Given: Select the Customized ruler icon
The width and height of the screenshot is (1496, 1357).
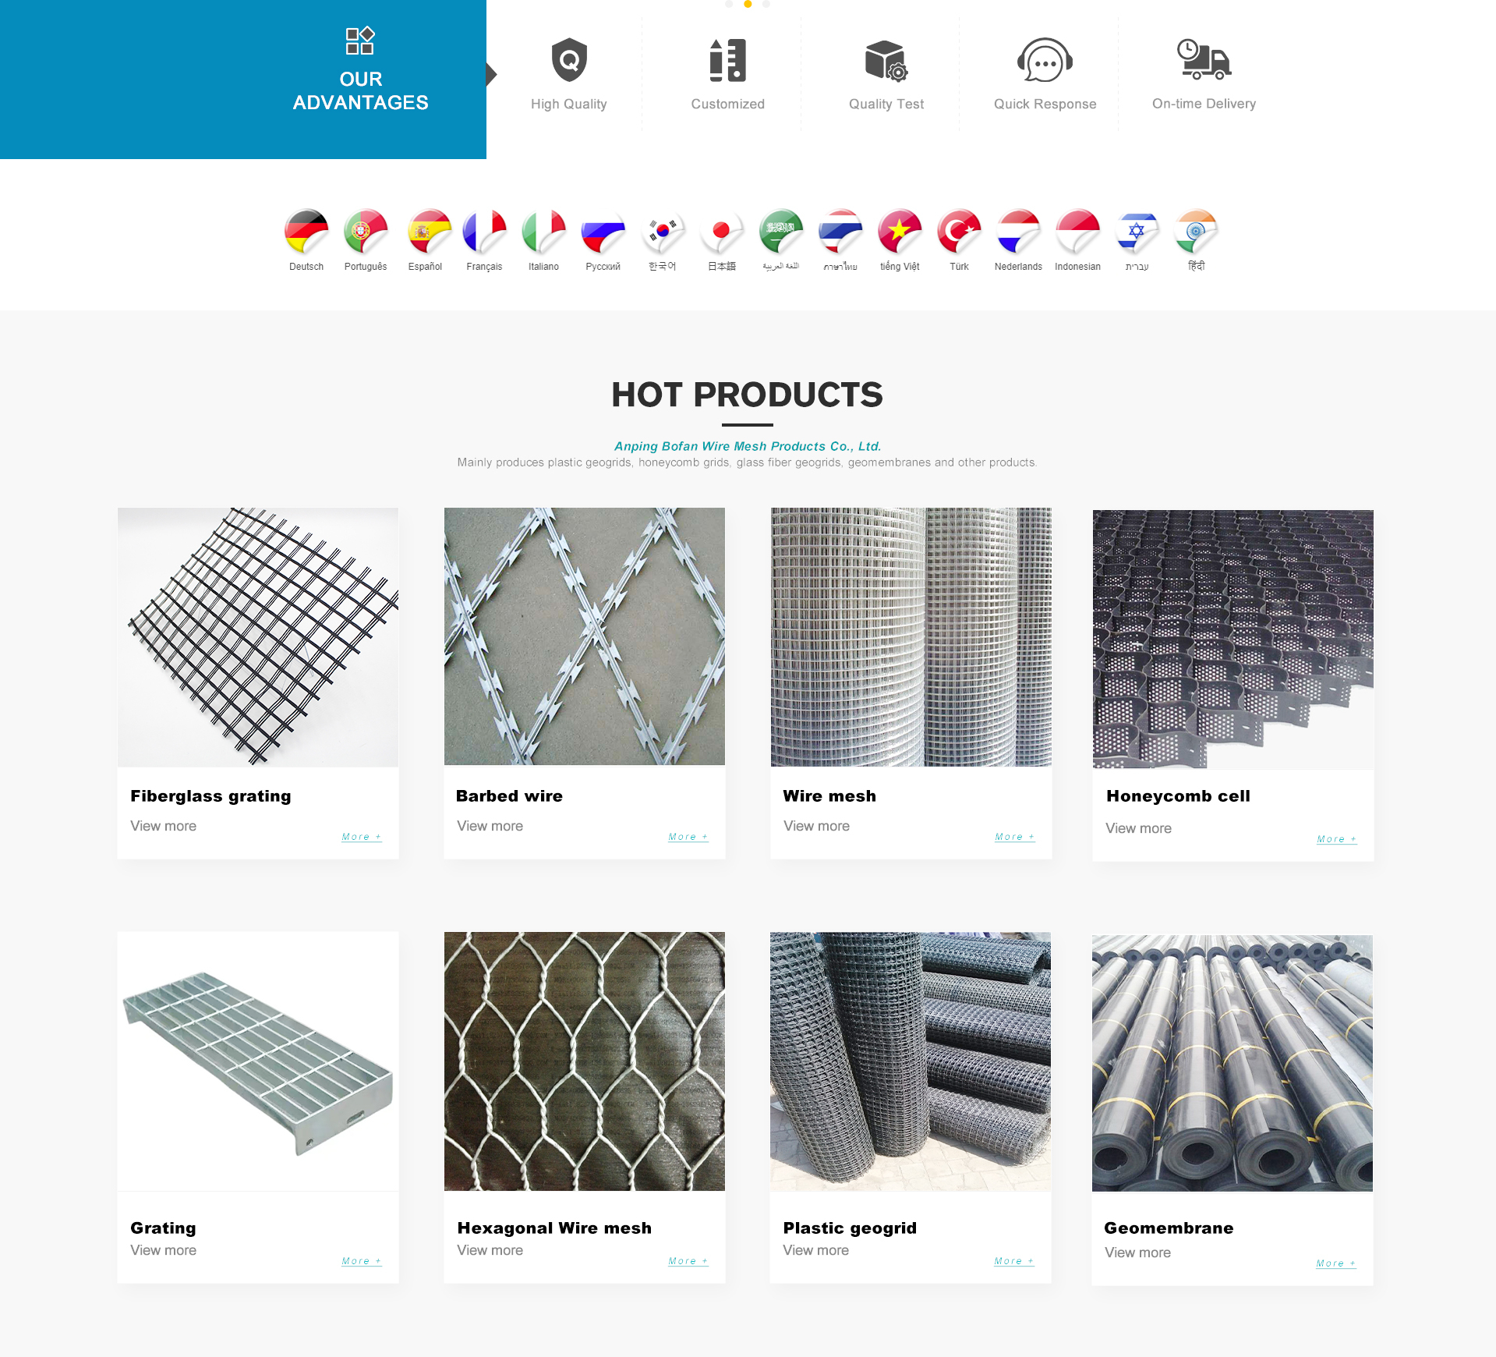Looking at the screenshot, I should pyautogui.click(x=727, y=60).
